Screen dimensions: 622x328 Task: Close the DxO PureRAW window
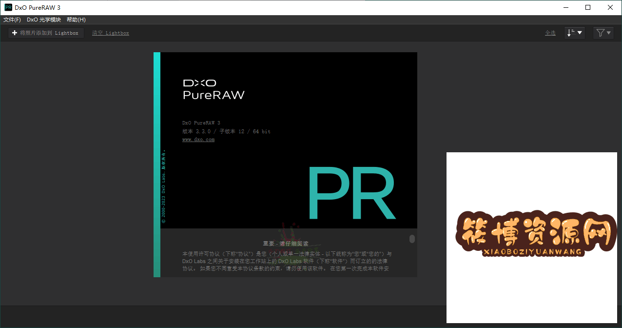(610, 7)
